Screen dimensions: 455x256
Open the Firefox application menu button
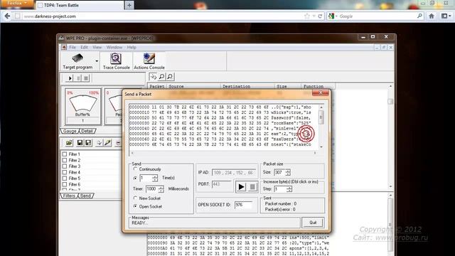[x=17, y=3]
